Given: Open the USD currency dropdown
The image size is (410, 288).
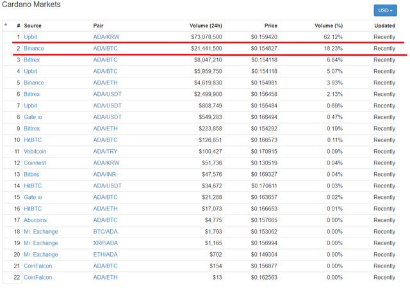Looking at the screenshot, I should [x=385, y=10].
